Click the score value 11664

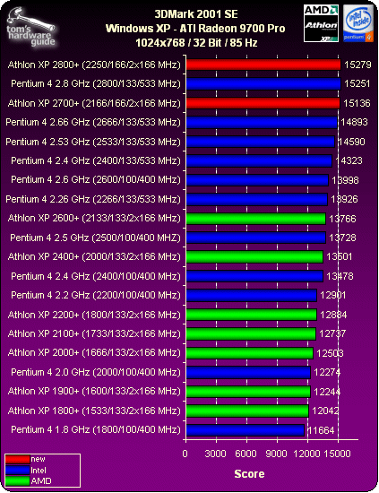[x=321, y=430]
